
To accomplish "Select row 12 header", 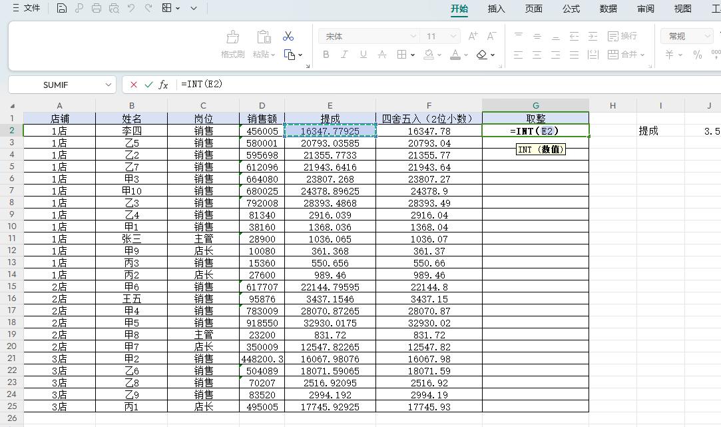I will click(11, 250).
